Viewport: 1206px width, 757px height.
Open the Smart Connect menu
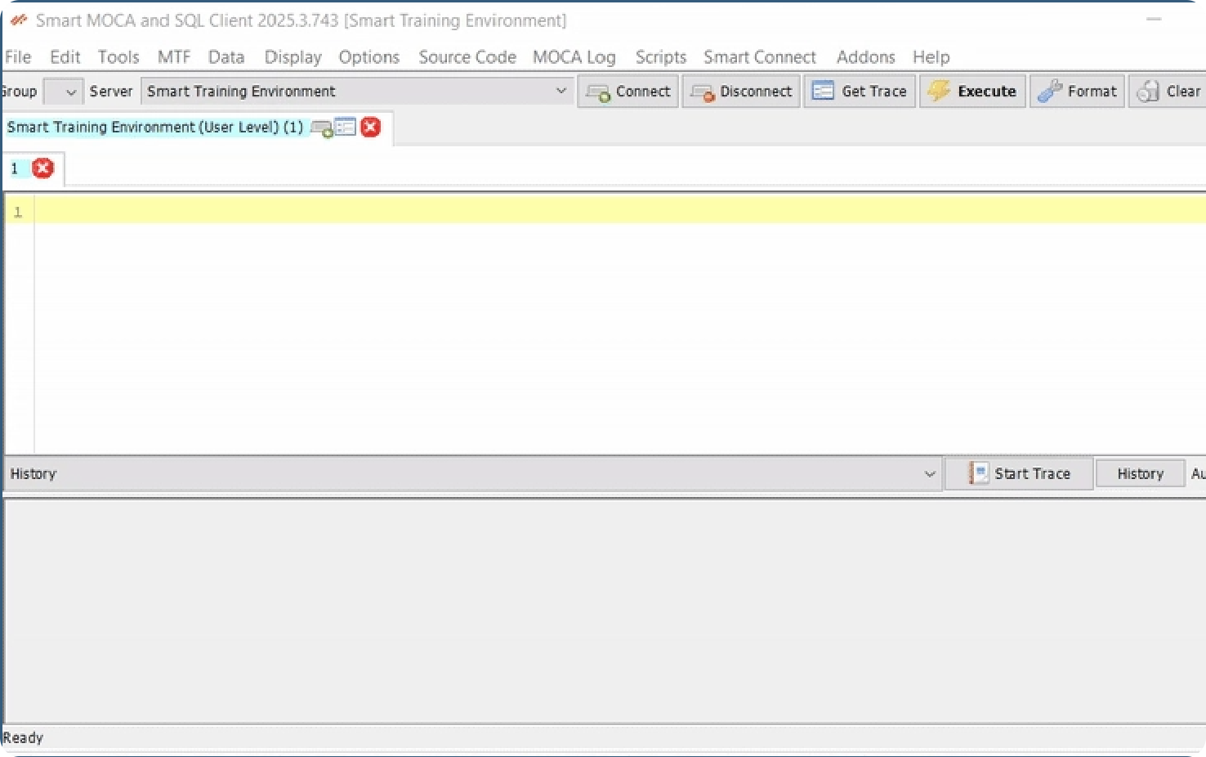[760, 57]
